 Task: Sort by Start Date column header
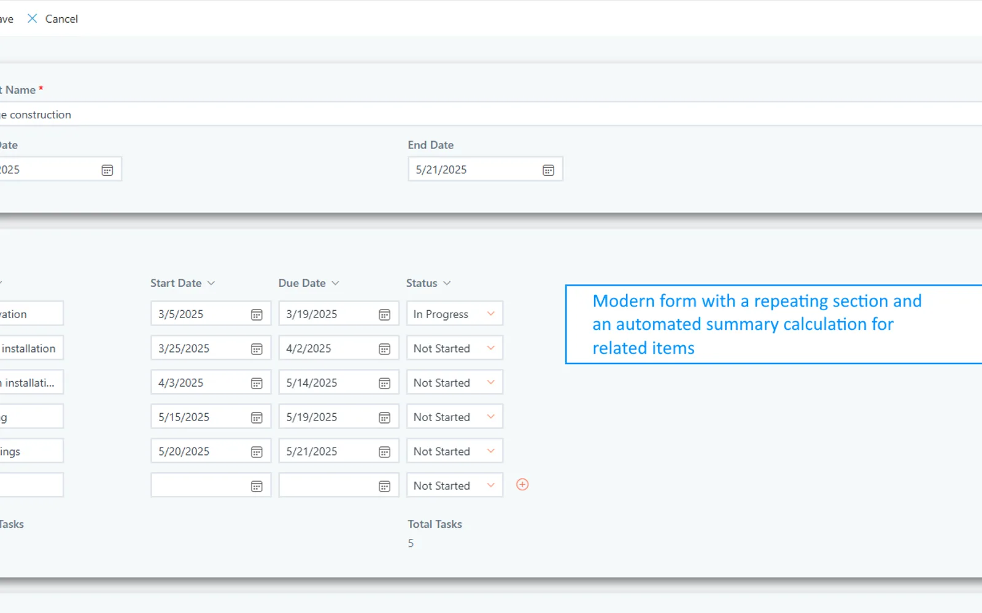pos(183,283)
